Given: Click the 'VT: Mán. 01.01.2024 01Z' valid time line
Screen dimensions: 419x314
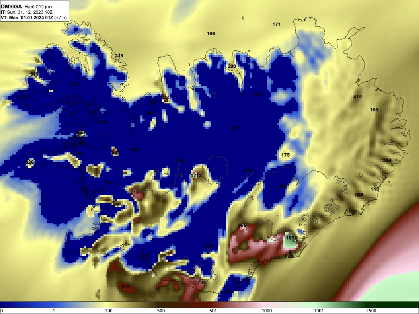Looking at the screenshot, I should click(27, 18).
